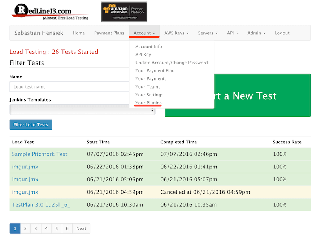Expand the Admin menu

click(x=256, y=33)
